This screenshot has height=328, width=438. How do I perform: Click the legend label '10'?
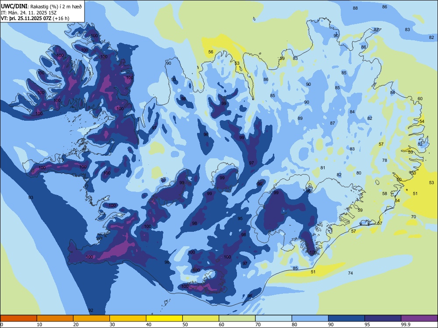[39, 325]
